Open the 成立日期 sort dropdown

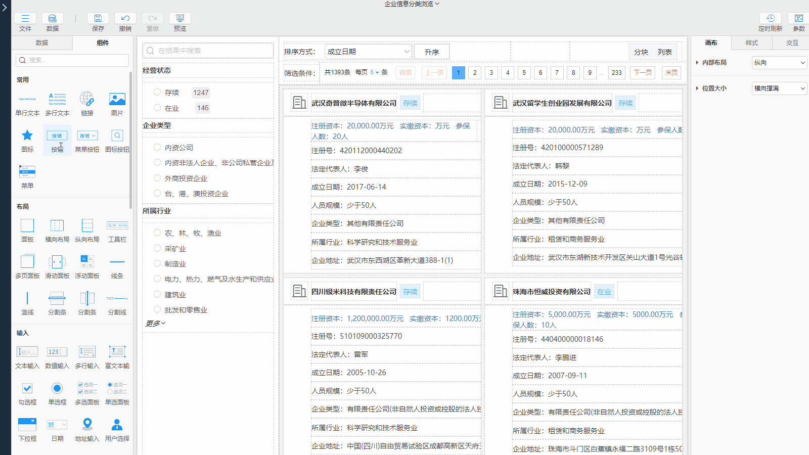368,52
